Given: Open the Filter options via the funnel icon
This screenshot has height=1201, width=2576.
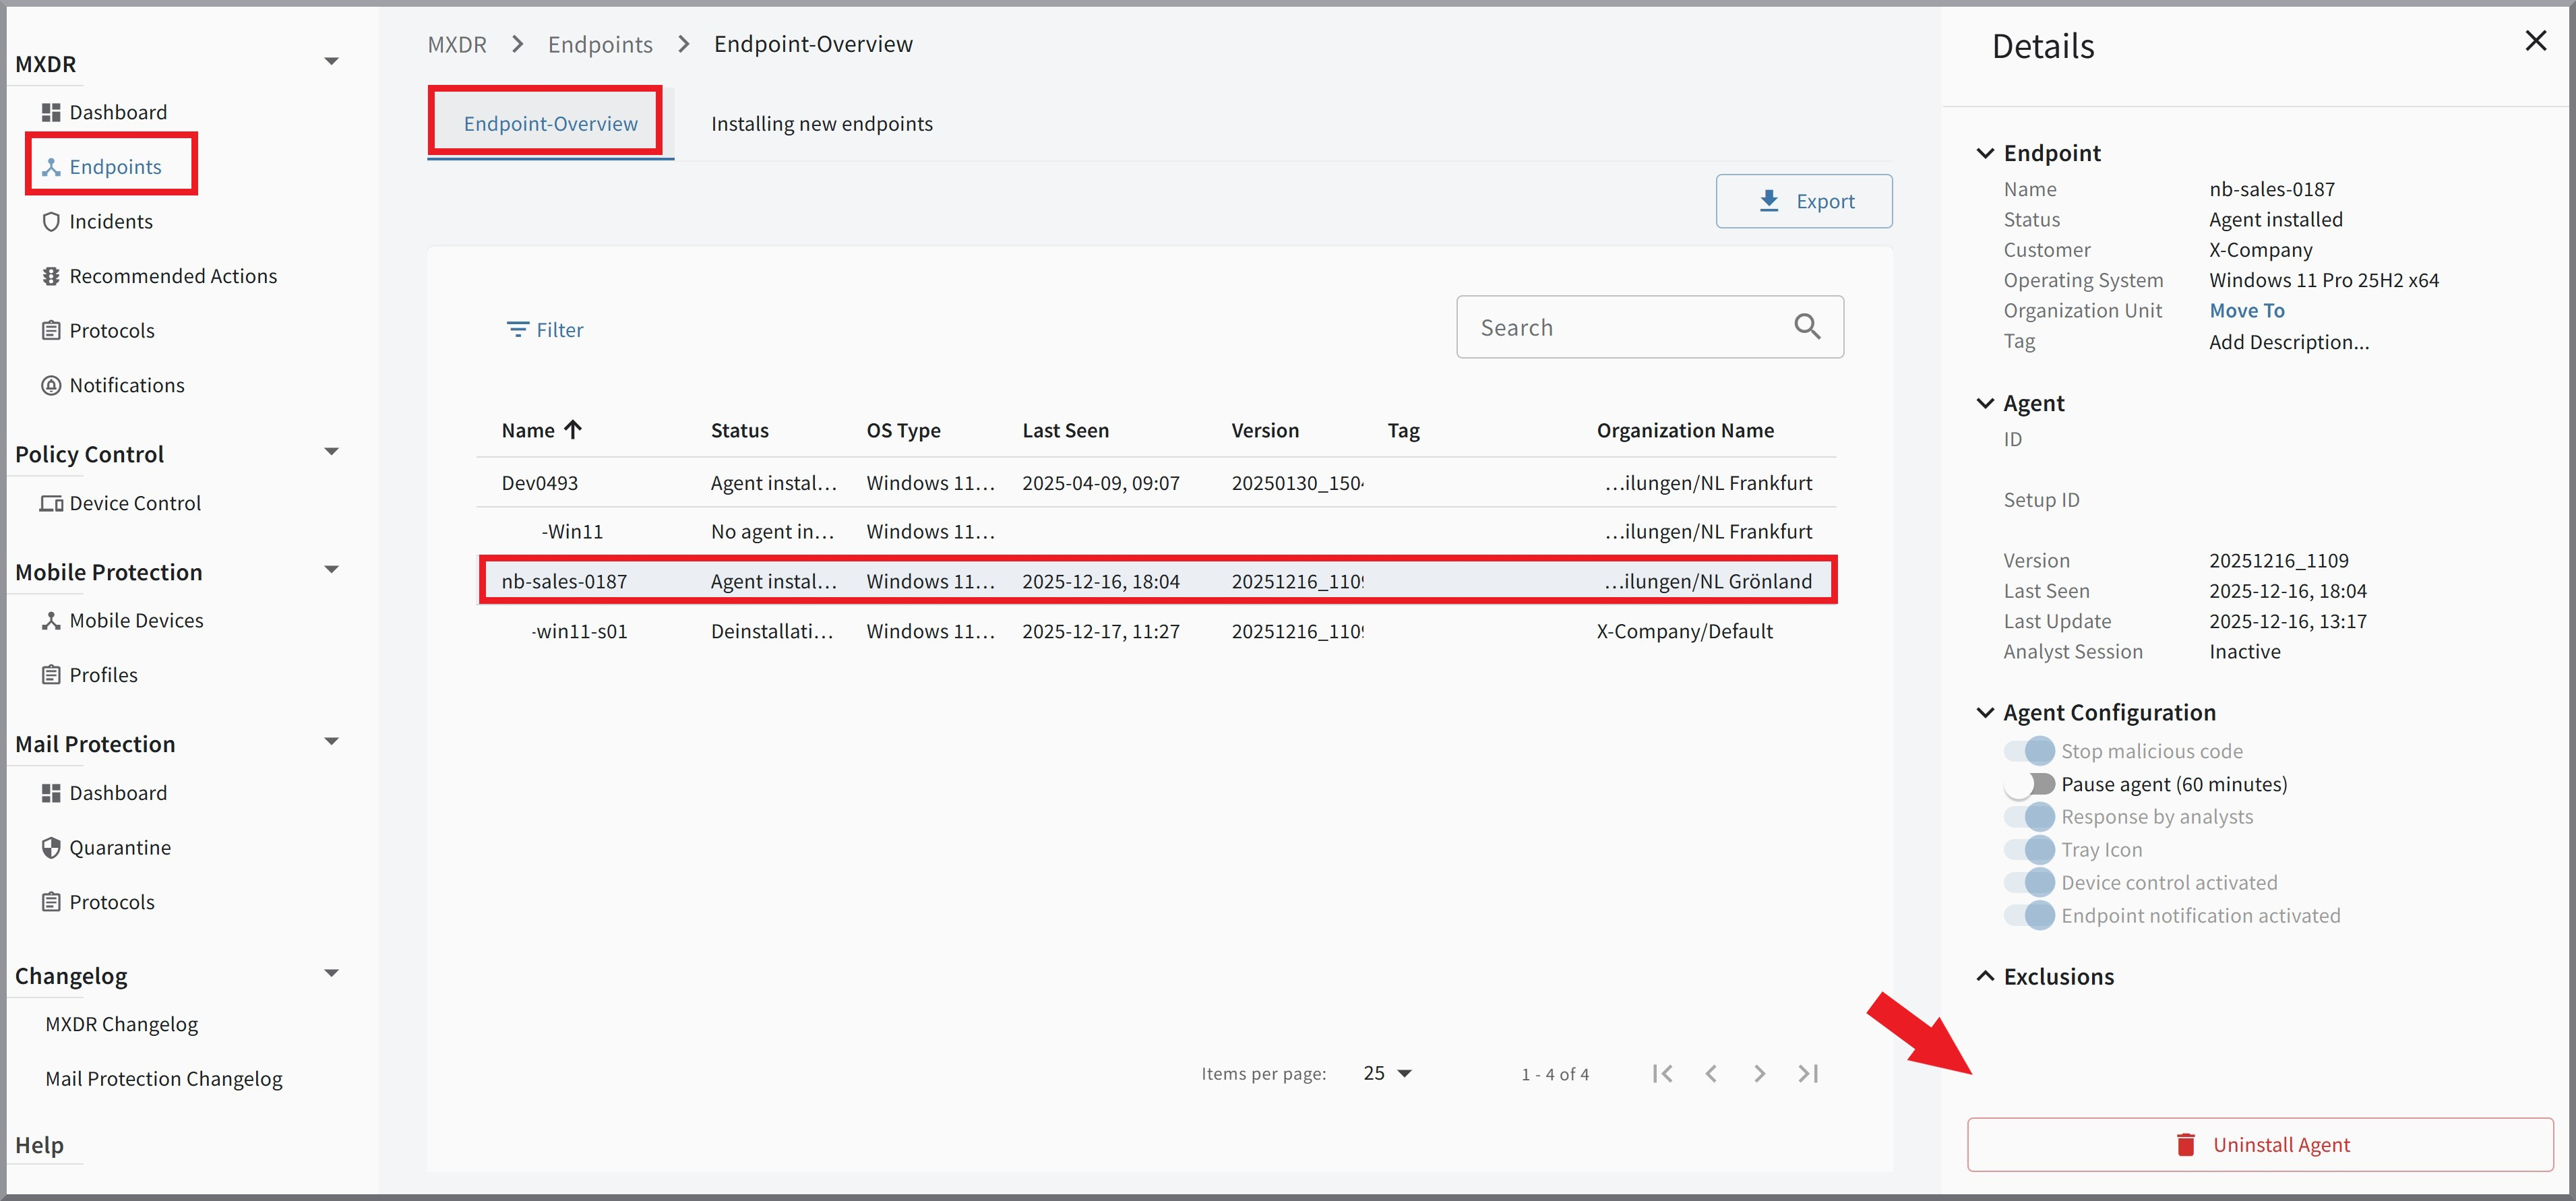Looking at the screenshot, I should click(x=518, y=329).
